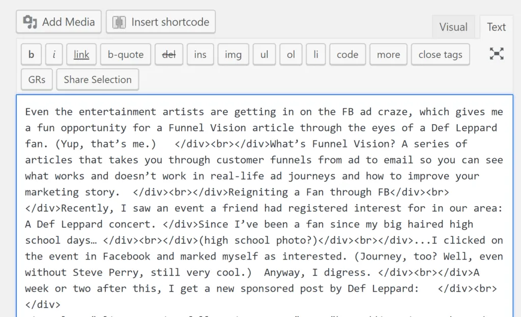
Task: Insert a blockquote using b-quote button
Action: 126,54
